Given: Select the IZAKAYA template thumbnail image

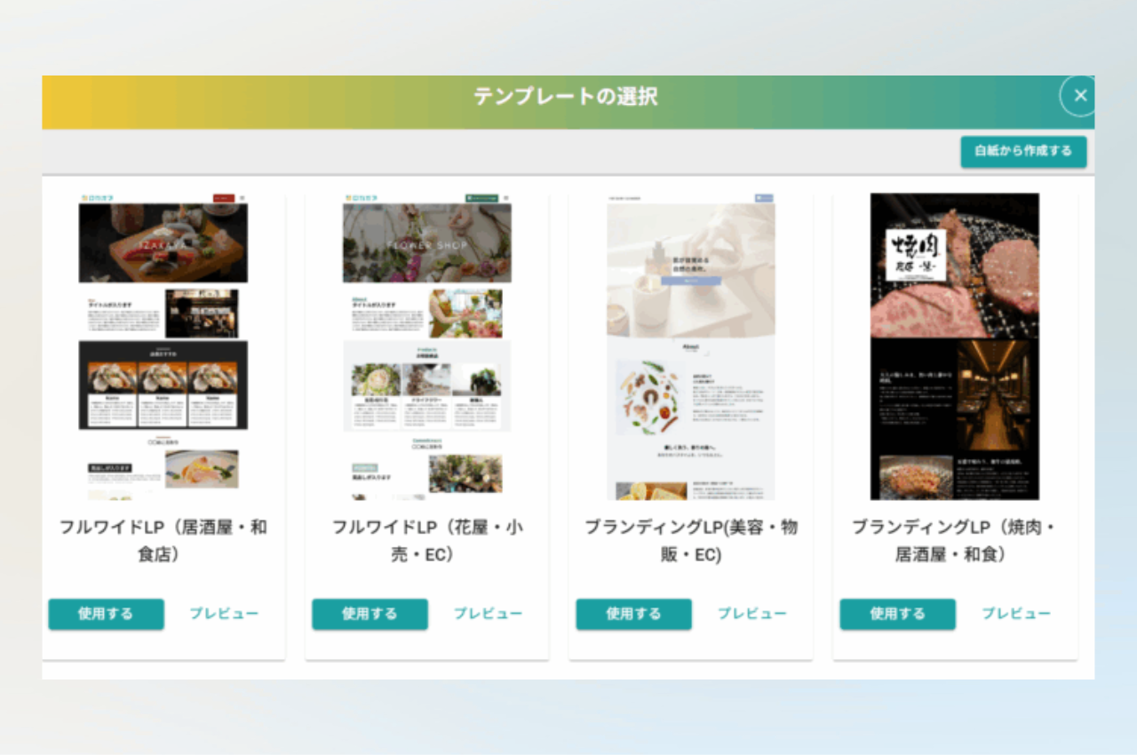Looking at the screenshot, I should (x=163, y=346).
